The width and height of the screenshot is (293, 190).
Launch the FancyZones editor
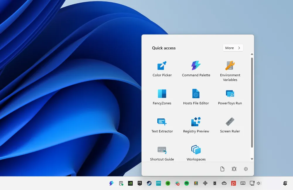[162, 97]
